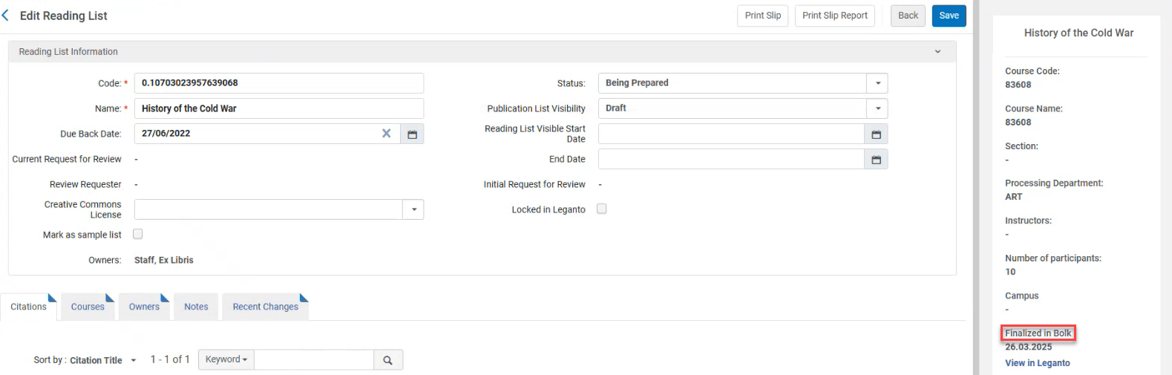This screenshot has width=1172, height=375.
Task: Follow the View in Leganto link
Action: pyautogui.click(x=1037, y=363)
